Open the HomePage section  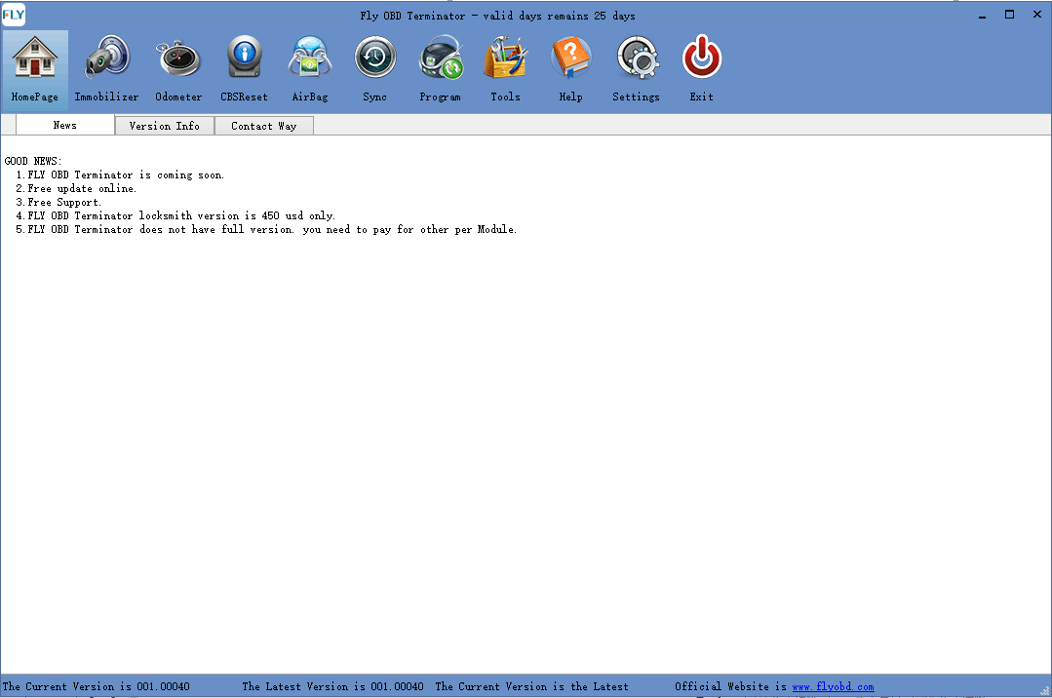point(35,68)
